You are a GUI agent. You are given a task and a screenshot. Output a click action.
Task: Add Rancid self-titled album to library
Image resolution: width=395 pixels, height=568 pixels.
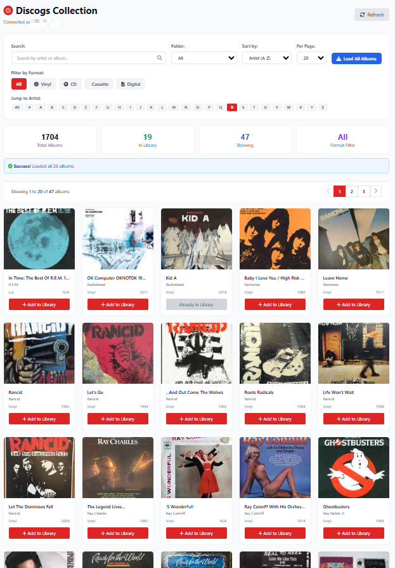pyautogui.click(x=39, y=419)
